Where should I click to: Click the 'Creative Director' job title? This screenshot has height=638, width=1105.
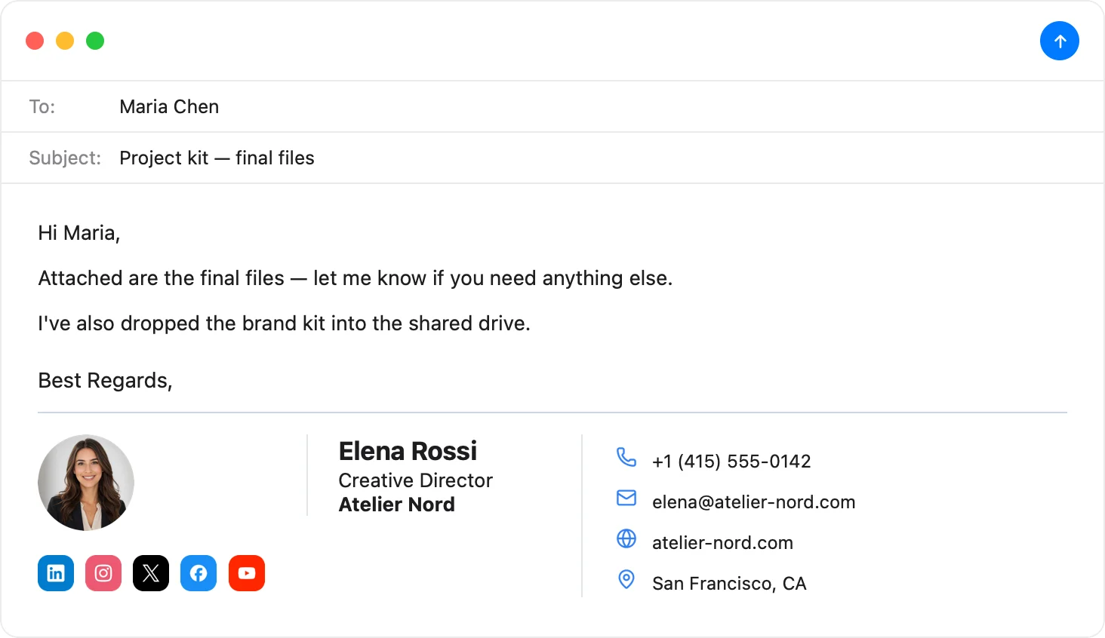coord(415,480)
